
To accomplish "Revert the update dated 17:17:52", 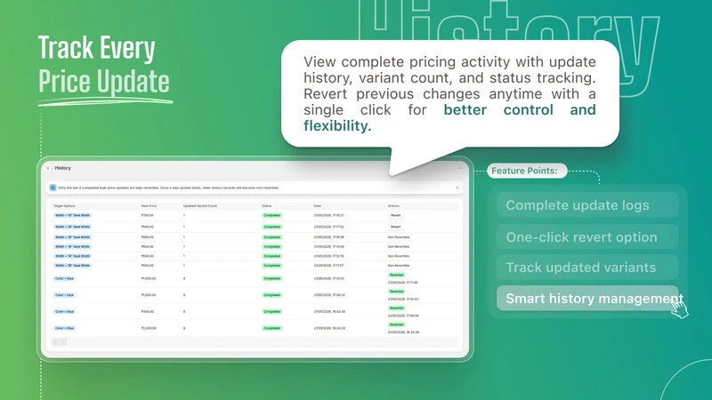I will pyautogui.click(x=395, y=227).
